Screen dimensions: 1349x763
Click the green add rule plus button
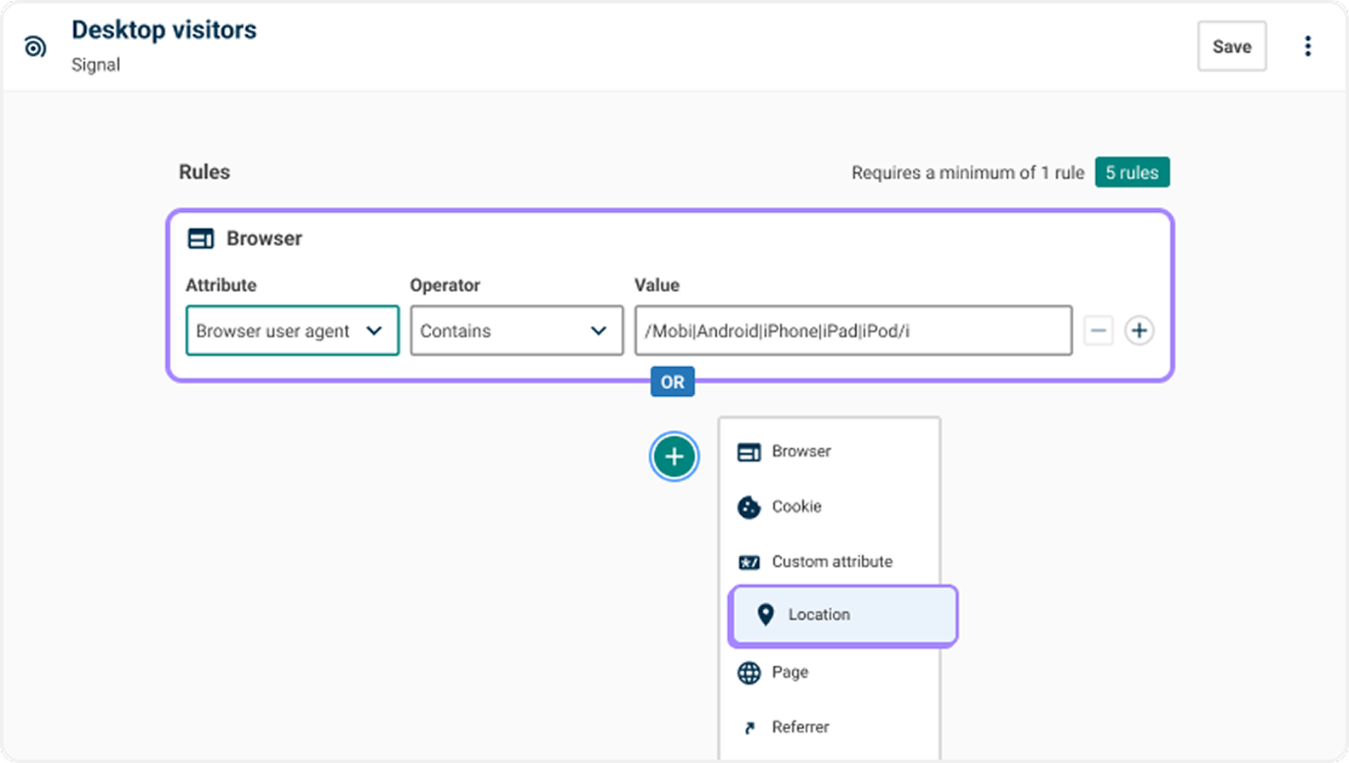tap(674, 456)
